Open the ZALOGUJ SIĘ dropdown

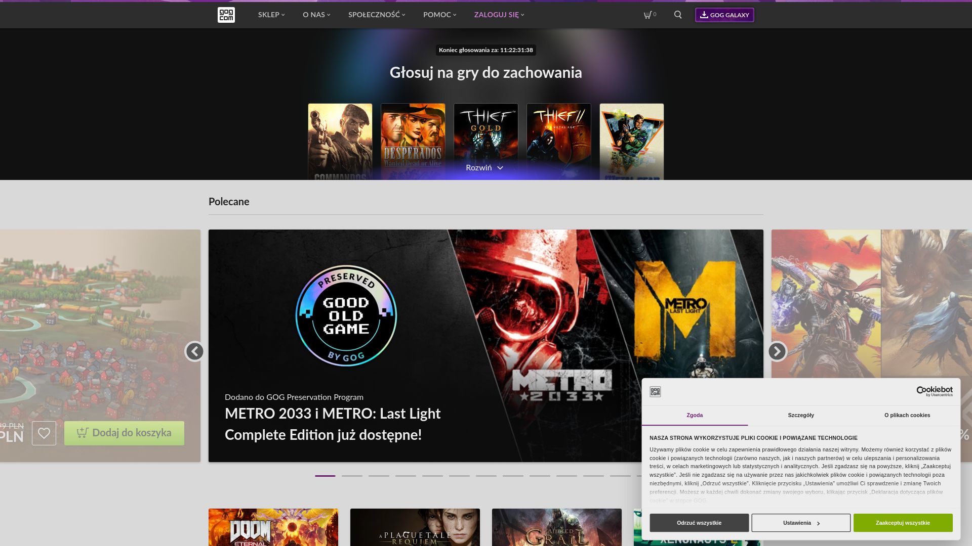coord(499,15)
